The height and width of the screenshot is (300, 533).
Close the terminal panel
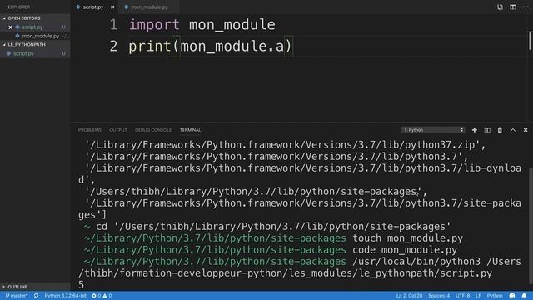coord(526,130)
